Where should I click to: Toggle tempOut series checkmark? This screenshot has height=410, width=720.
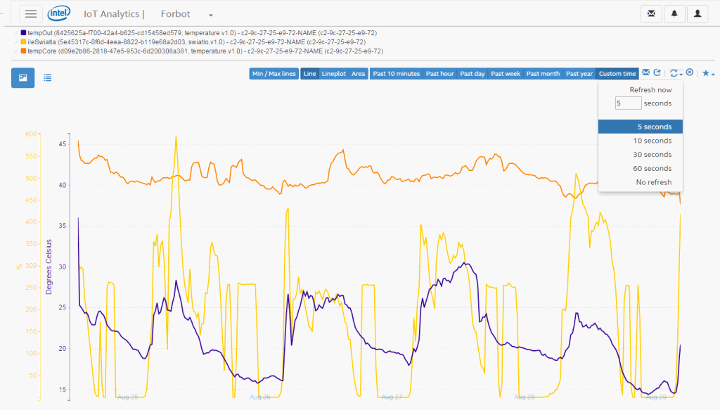pos(16,32)
